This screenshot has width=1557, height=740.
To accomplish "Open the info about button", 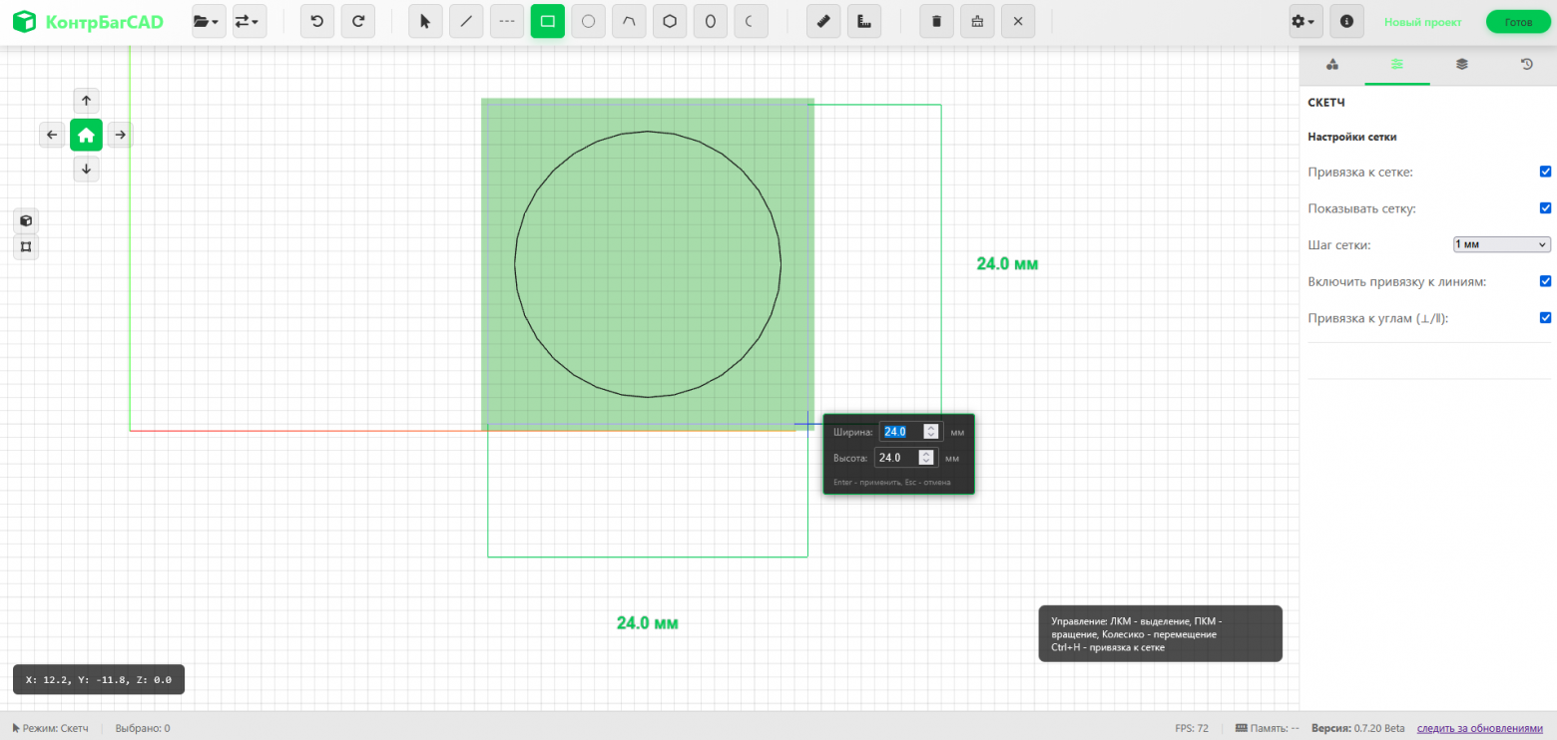I will point(1346,21).
